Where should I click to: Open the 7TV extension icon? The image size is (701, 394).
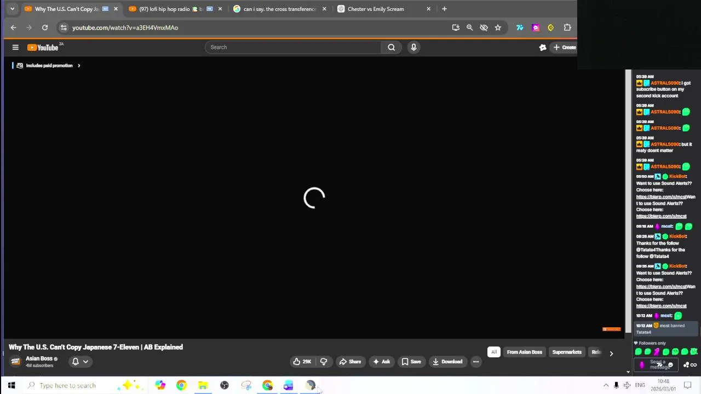(520, 27)
